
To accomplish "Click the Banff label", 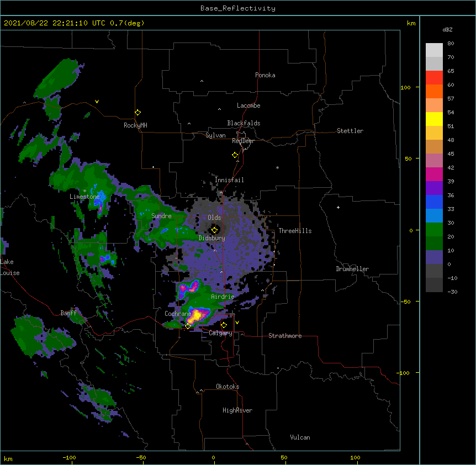I will pos(68,313).
